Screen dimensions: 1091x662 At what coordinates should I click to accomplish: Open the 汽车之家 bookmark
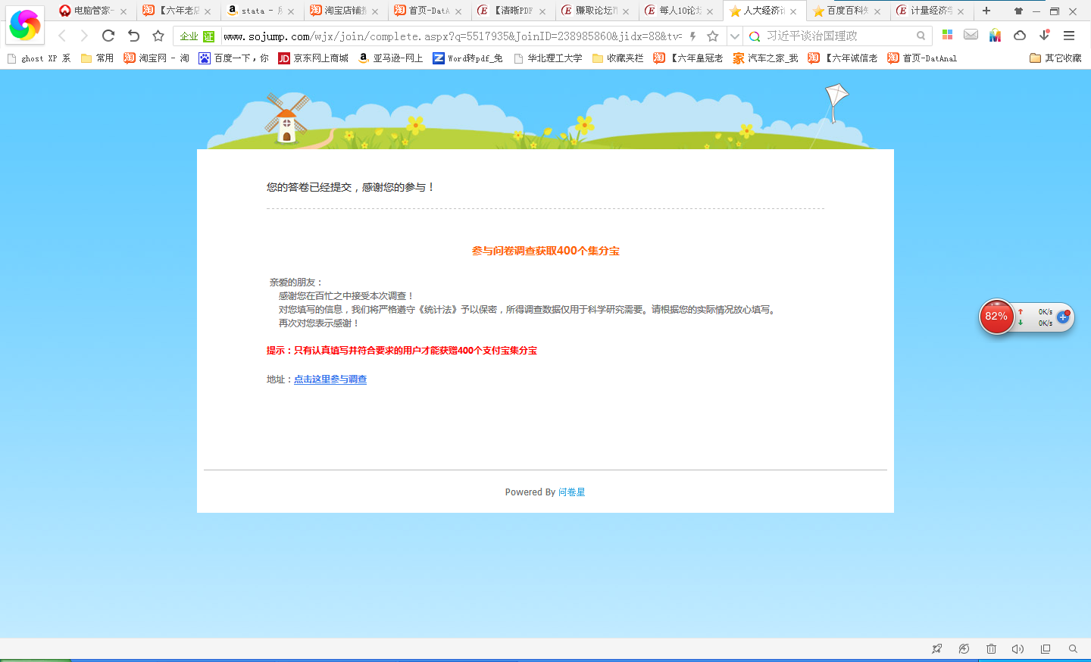coord(765,58)
